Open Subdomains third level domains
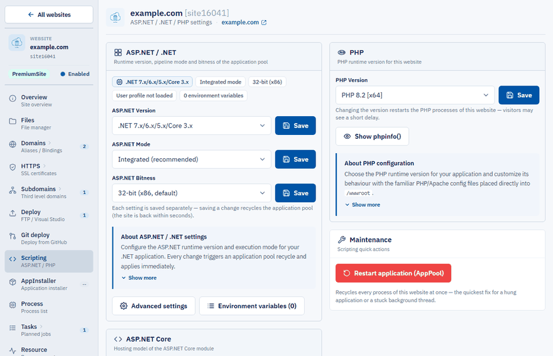This screenshot has height=356, width=553. [49, 192]
